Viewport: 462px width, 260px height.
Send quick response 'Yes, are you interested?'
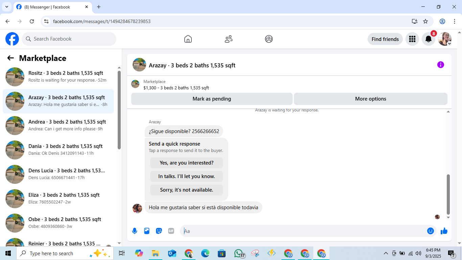click(187, 163)
